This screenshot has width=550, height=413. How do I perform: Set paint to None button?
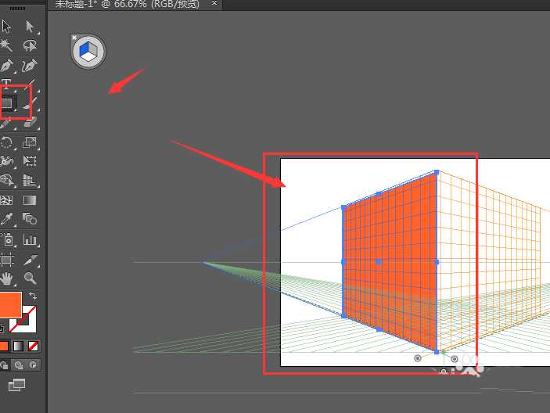pyautogui.click(x=33, y=346)
